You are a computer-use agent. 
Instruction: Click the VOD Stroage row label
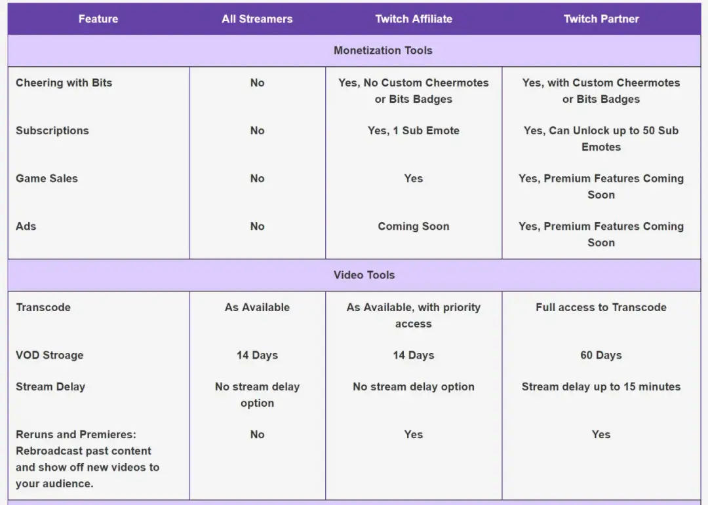(x=50, y=355)
